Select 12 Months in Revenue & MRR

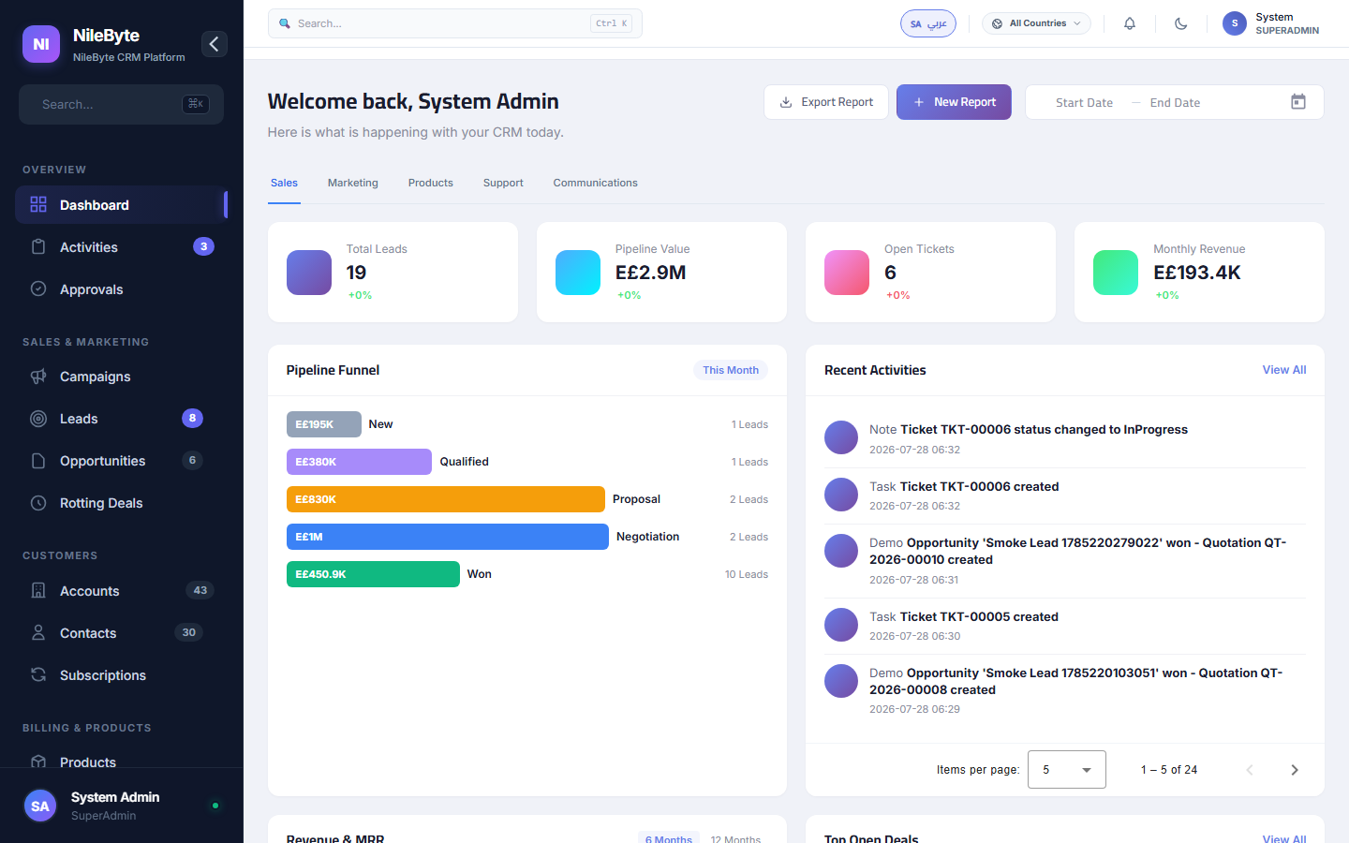(735, 838)
